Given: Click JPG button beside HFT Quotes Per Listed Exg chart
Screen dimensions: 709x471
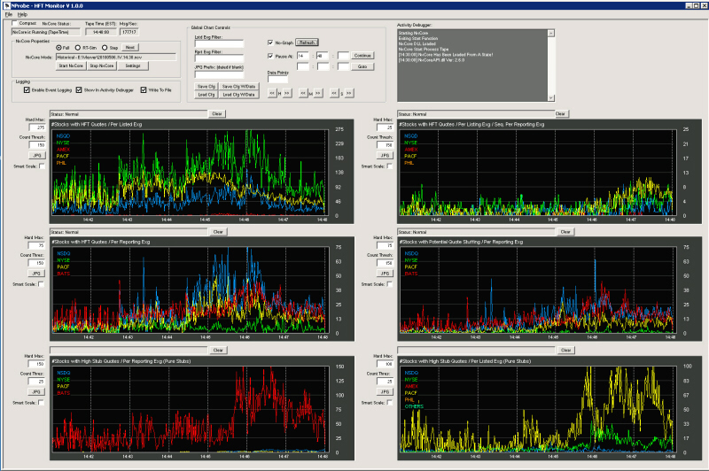Looking at the screenshot, I should [x=37, y=155].
